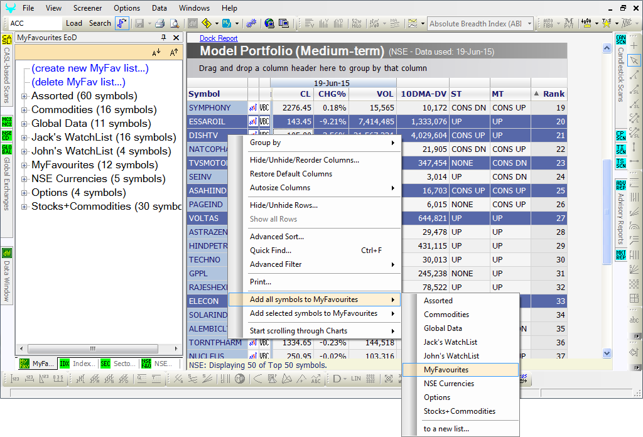The width and height of the screenshot is (643, 437).
Task: Click the NSE CD exchange icon
Action: point(6,135)
